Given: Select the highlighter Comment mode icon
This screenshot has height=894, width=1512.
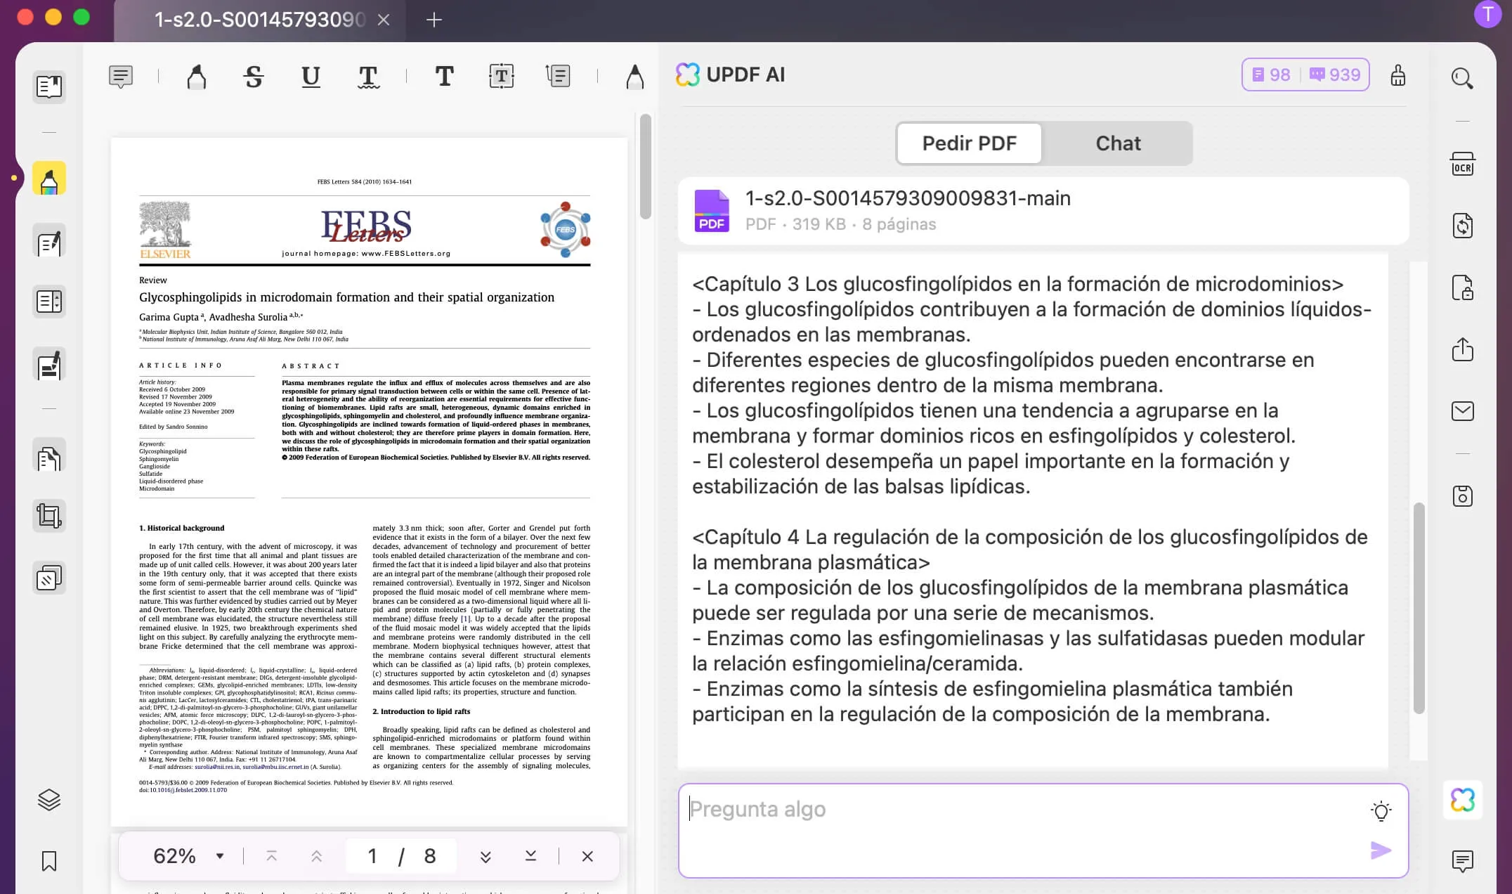Looking at the screenshot, I should tap(49, 179).
